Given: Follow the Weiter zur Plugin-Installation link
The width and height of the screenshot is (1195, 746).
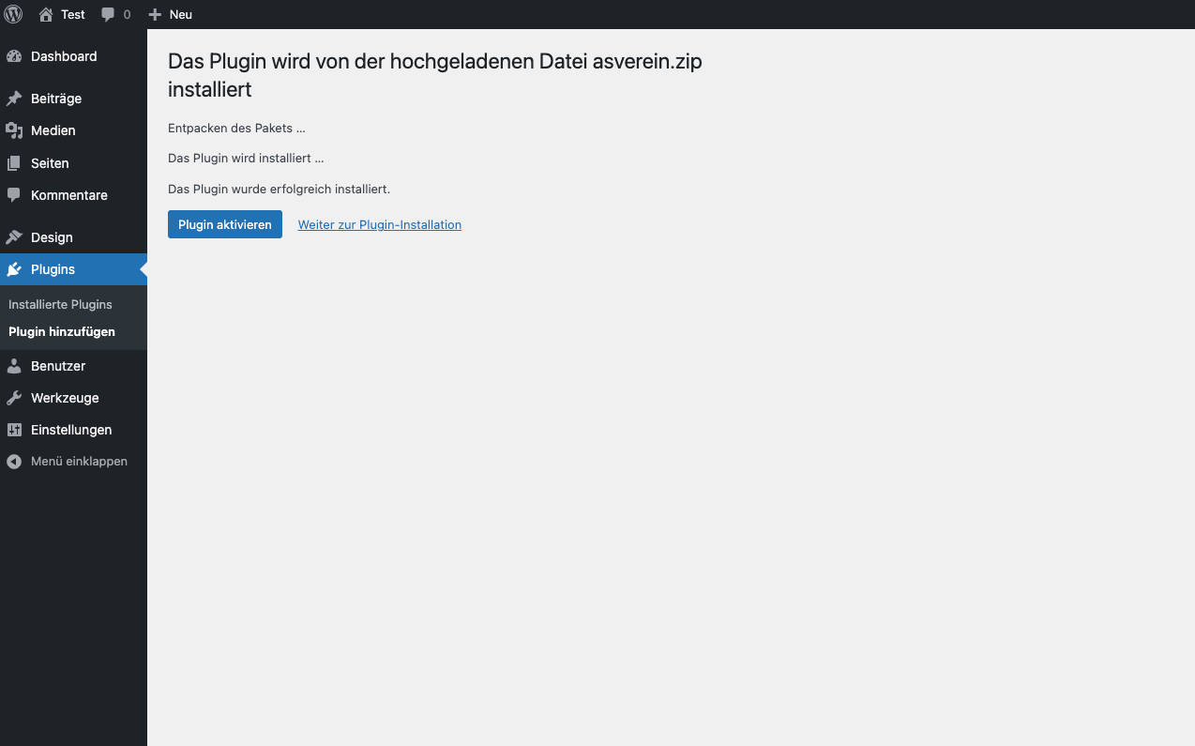Looking at the screenshot, I should pos(379,224).
